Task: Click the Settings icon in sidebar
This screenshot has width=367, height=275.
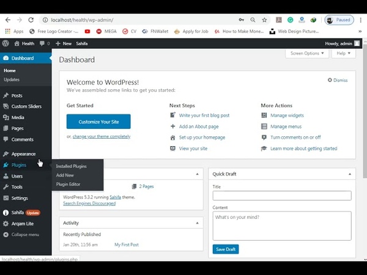Action: (x=6, y=198)
